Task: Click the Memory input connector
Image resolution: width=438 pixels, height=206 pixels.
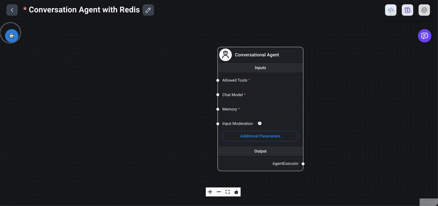Action: tap(218, 109)
